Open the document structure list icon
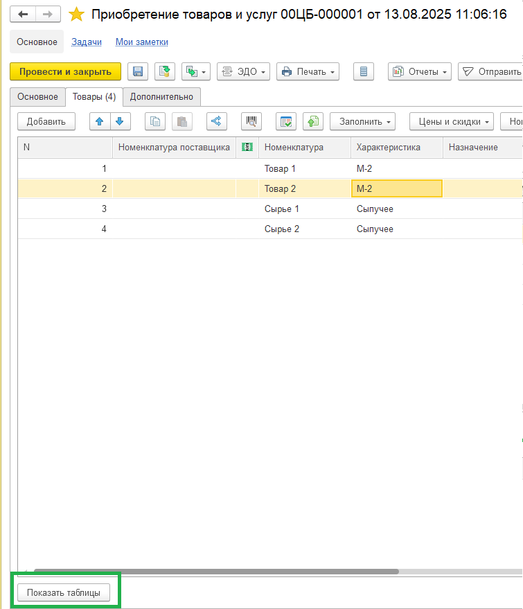This screenshot has width=523, height=609. 364,71
